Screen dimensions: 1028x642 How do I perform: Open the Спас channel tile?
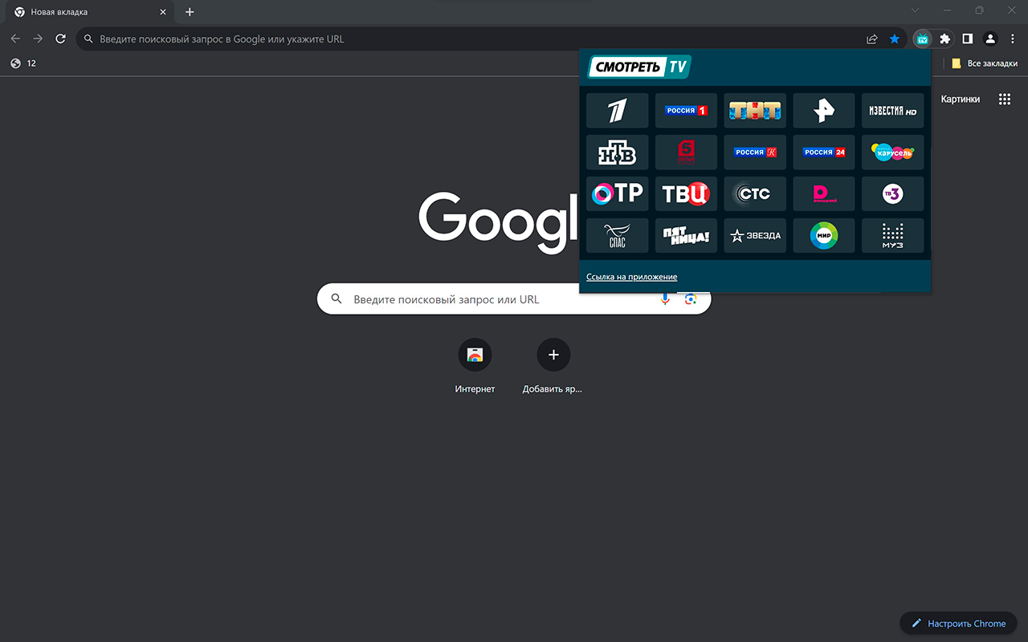[x=617, y=236]
